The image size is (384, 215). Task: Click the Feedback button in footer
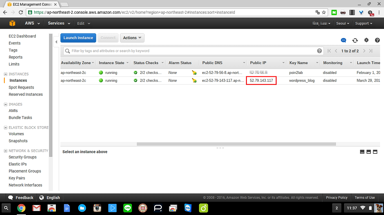pos(21,198)
